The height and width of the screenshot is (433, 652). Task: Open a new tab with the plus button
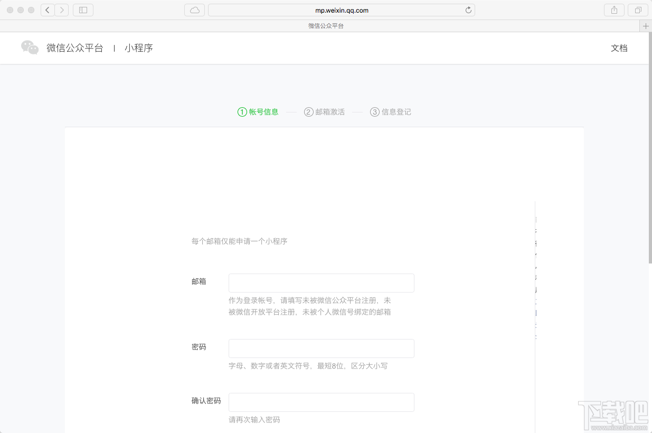646,25
